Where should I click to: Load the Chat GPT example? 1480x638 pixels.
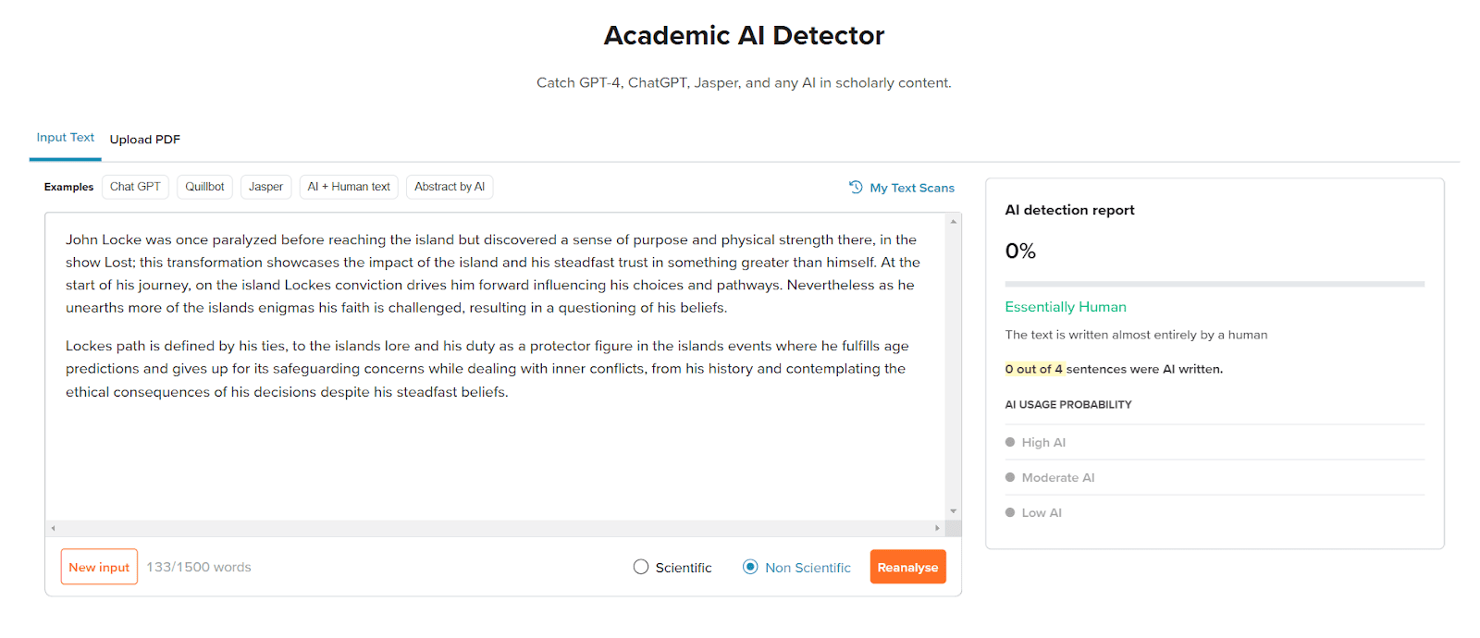click(135, 187)
